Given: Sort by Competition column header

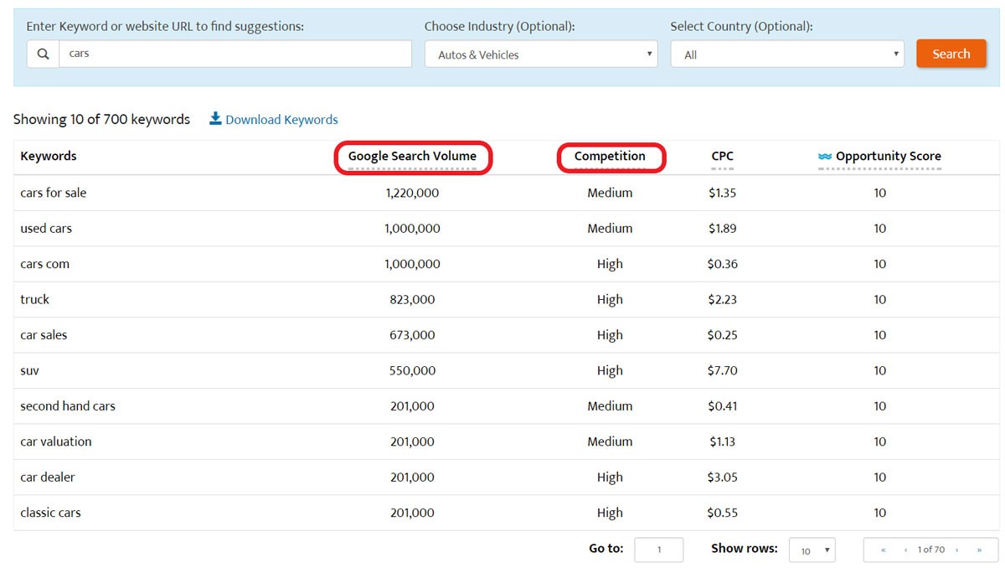Looking at the screenshot, I should click(x=610, y=157).
